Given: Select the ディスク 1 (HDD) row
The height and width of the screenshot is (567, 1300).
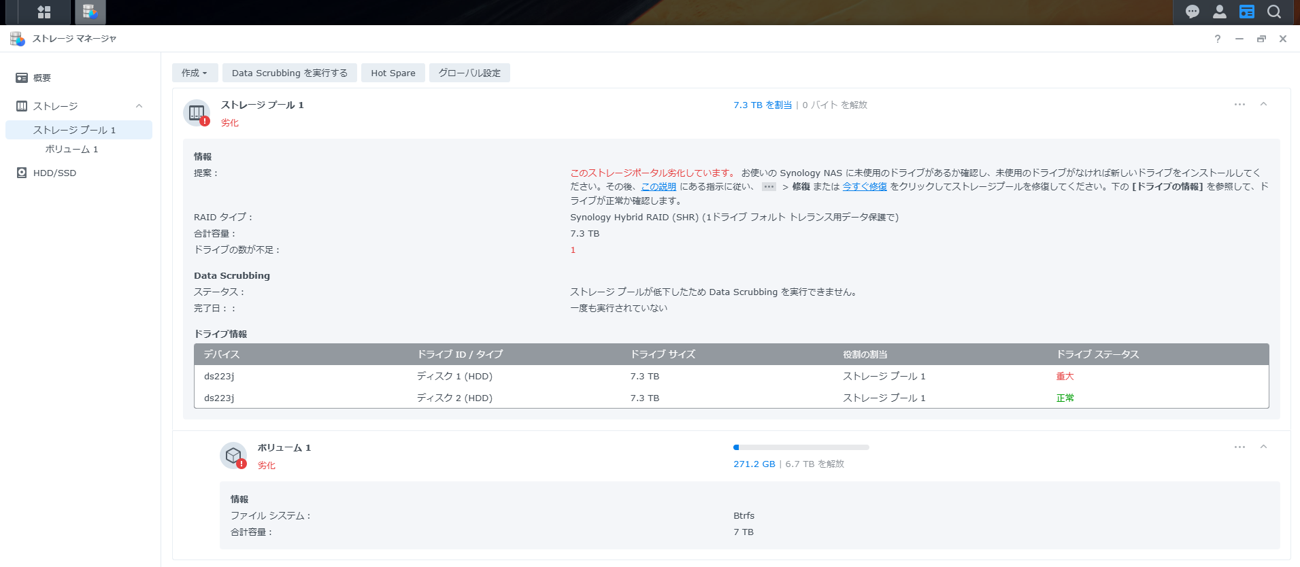Looking at the screenshot, I should click(731, 376).
